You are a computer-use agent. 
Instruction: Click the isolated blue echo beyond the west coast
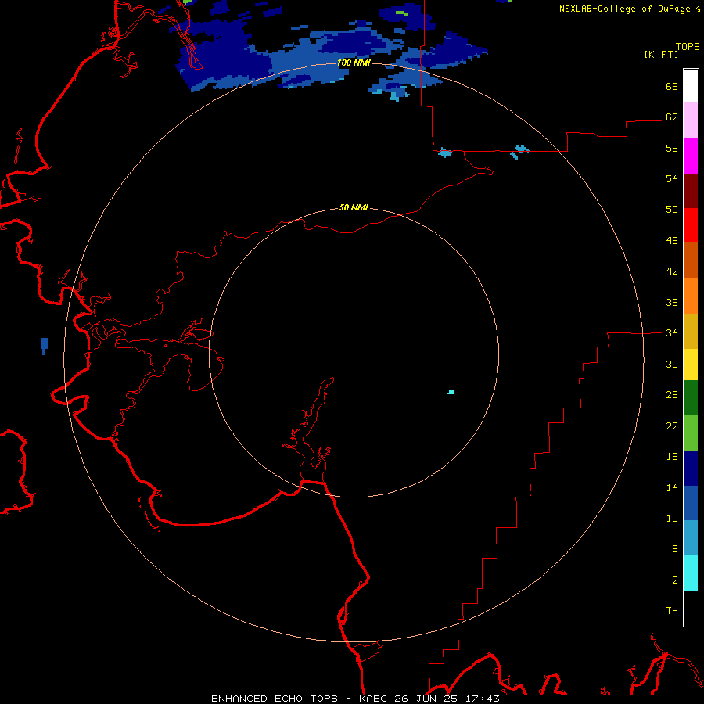coord(45,345)
